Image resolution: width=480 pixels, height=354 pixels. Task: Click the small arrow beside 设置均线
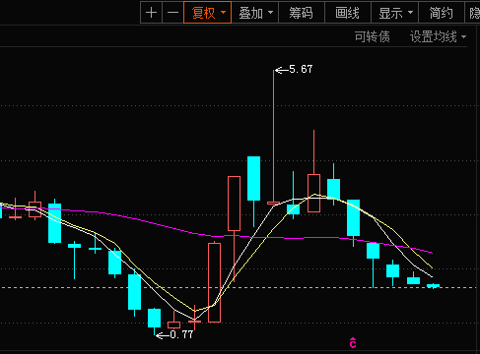pyautogui.click(x=463, y=36)
